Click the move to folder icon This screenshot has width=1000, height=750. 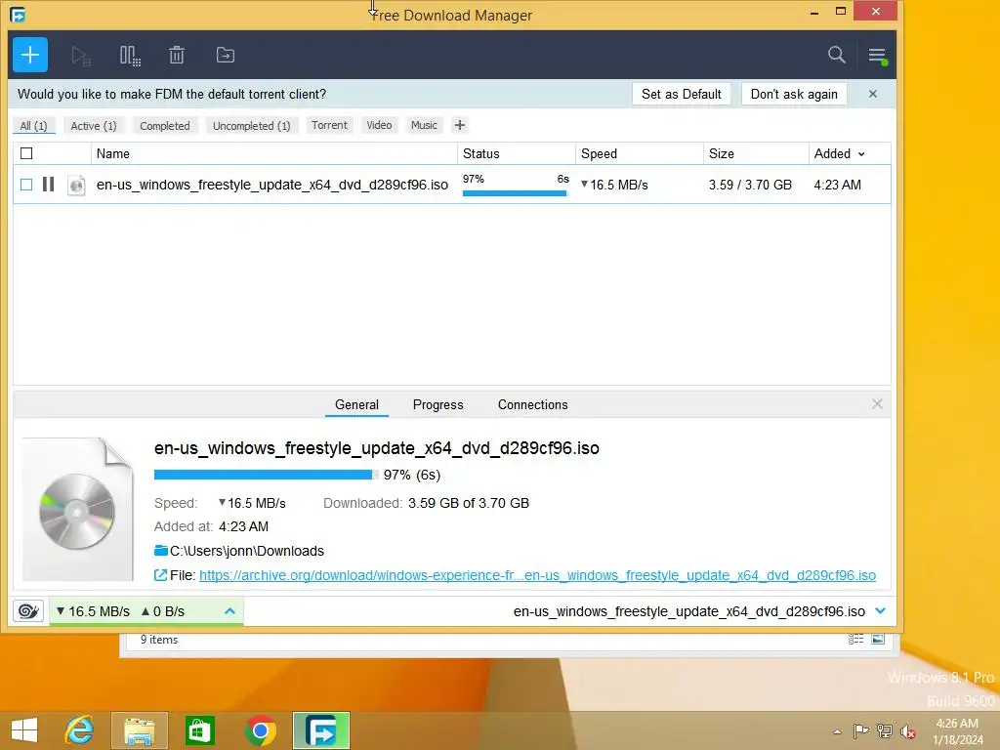226,56
